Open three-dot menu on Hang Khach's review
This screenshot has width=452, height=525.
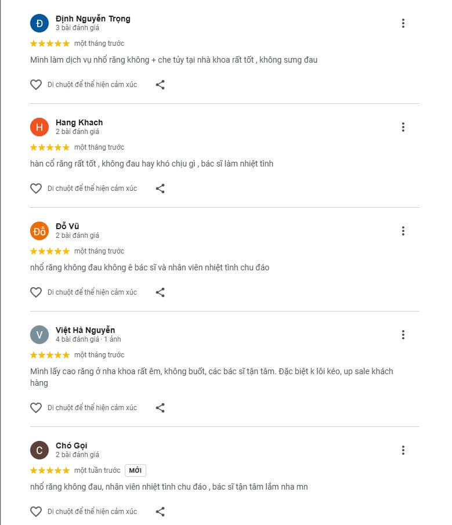(x=403, y=127)
